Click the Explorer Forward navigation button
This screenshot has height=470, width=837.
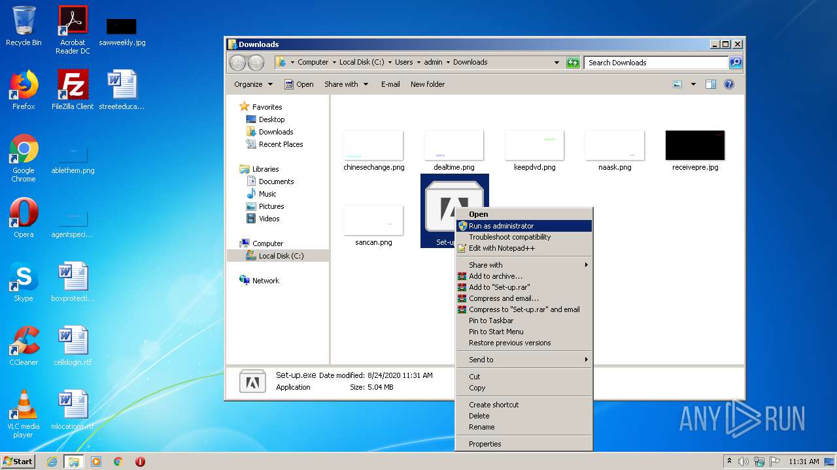click(256, 63)
